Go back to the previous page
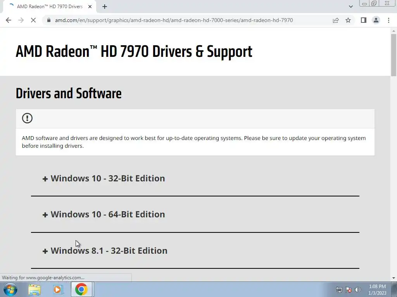The image size is (397, 297). (9, 20)
